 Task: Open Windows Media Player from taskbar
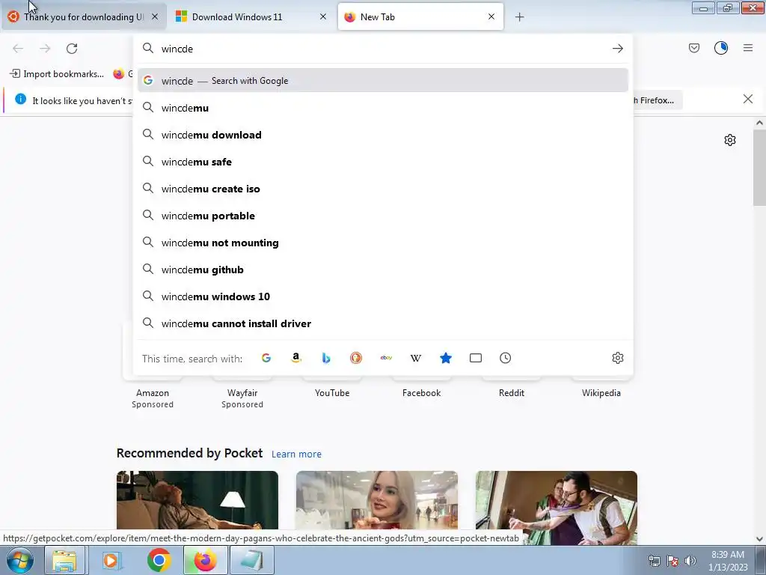[x=111, y=560]
